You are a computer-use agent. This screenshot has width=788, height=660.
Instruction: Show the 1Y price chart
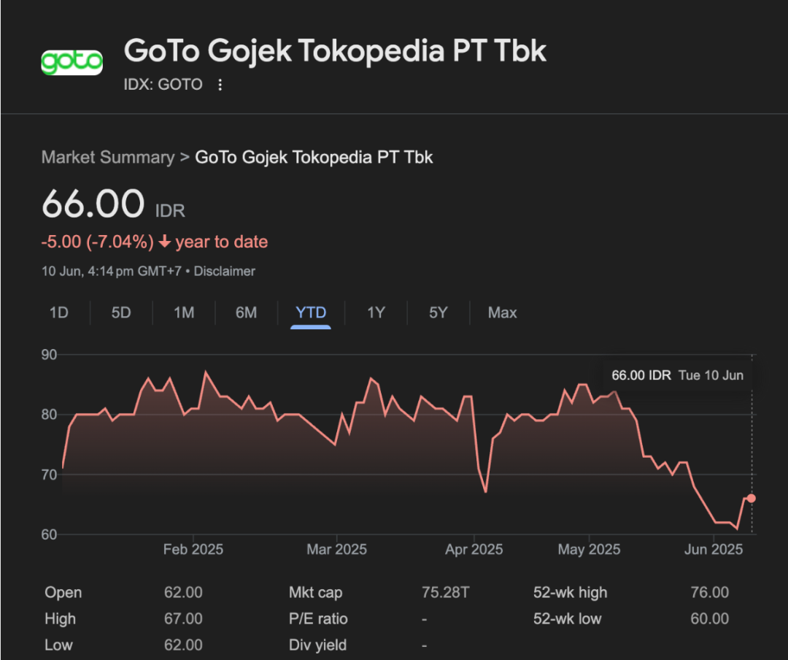tap(376, 313)
